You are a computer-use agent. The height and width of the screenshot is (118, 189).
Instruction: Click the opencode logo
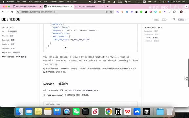pos(11,19)
